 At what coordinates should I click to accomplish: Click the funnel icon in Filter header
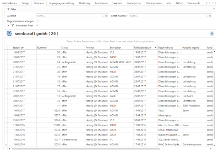(8, 9)
